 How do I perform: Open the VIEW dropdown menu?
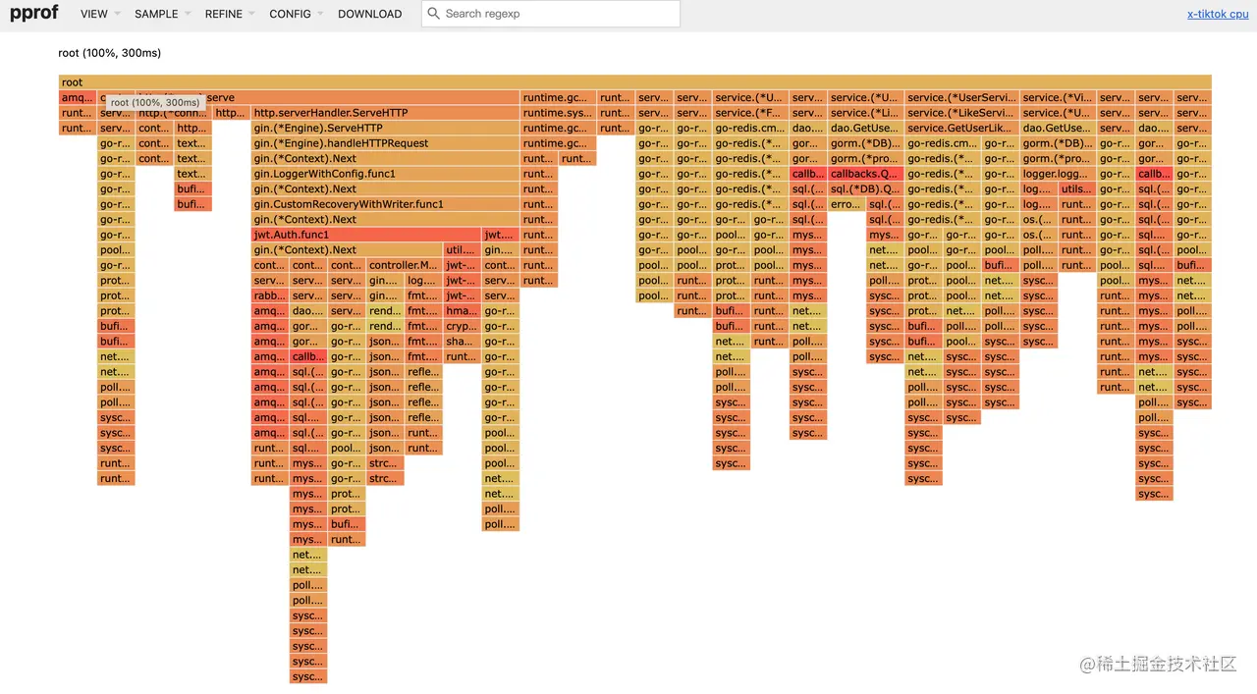pos(100,14)
